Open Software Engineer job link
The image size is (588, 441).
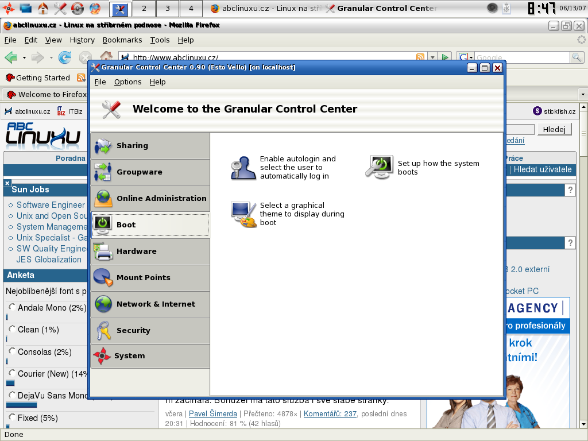pyautogui.click(x=51, y=205)
